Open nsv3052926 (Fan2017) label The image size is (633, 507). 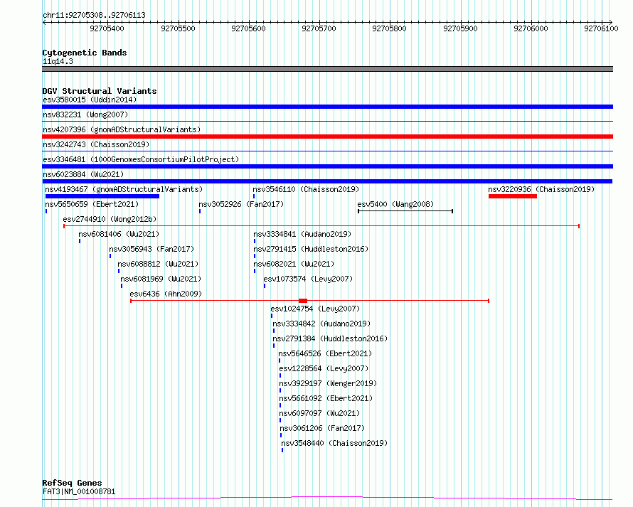[241, 204]
